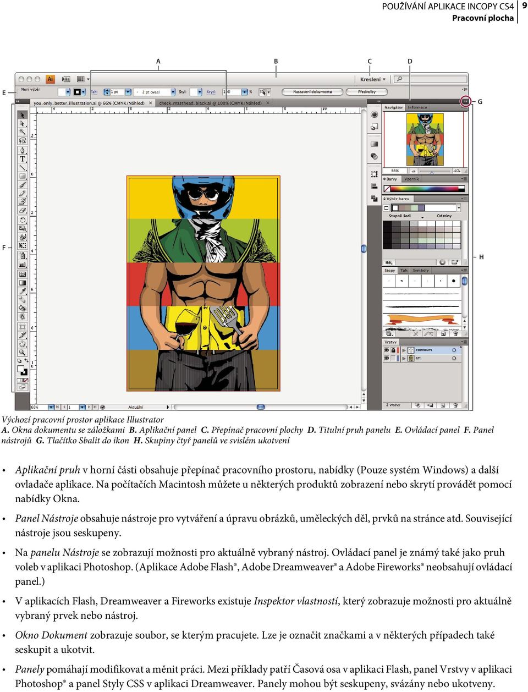Select the Pen tool

pos(23,150)
